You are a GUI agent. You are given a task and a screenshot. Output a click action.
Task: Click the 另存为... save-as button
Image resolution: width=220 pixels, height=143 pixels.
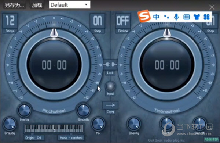pos(14,5)
